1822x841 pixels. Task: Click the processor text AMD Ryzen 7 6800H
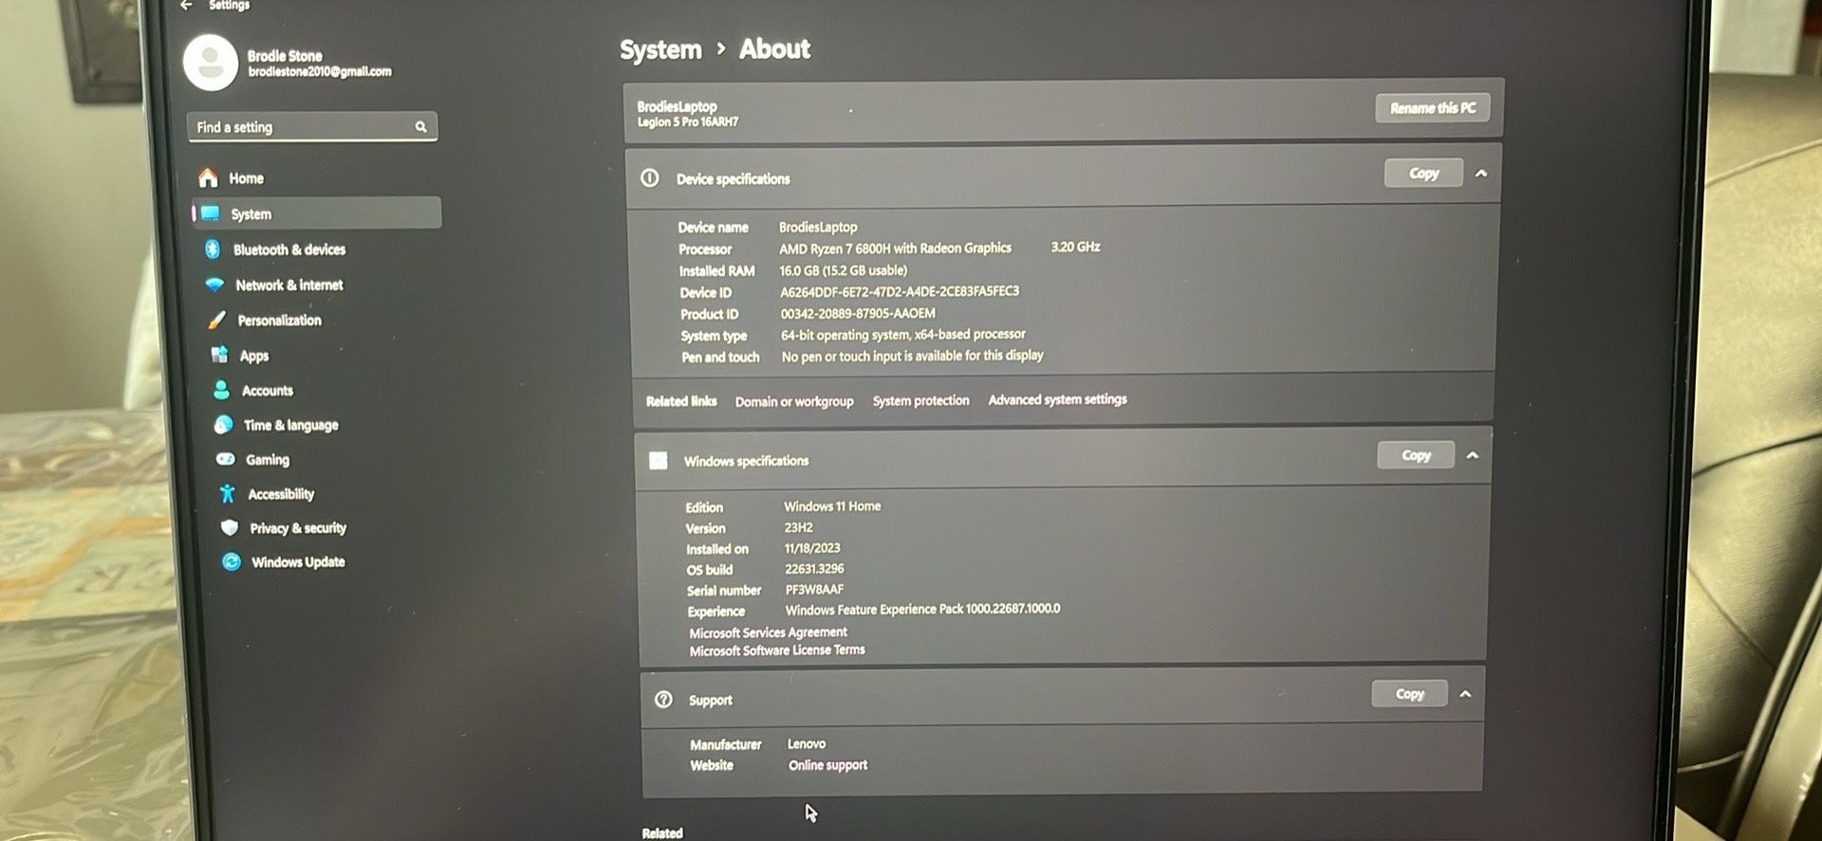(895, 248)
